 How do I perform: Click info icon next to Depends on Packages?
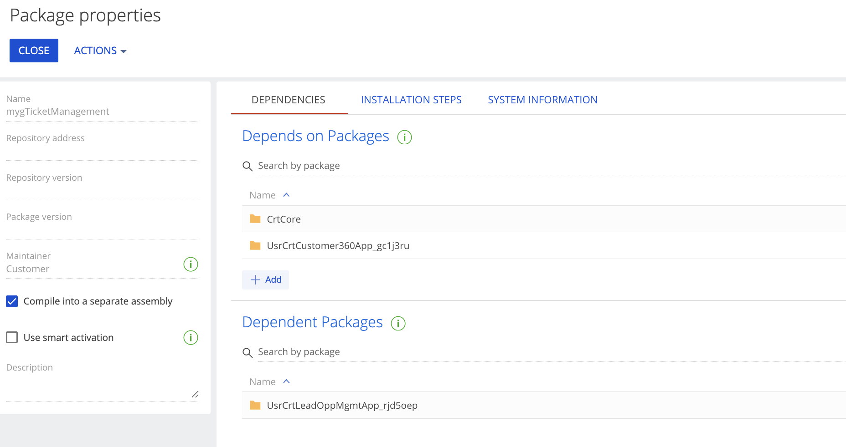pos(404,137)
